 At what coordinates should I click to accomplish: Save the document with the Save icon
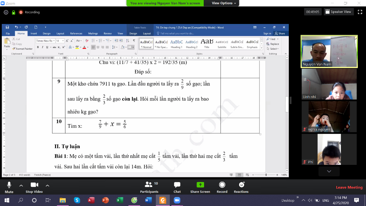click(7, 27)
